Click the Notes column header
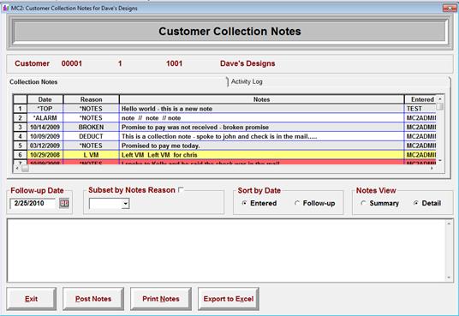 coord(261,99)
